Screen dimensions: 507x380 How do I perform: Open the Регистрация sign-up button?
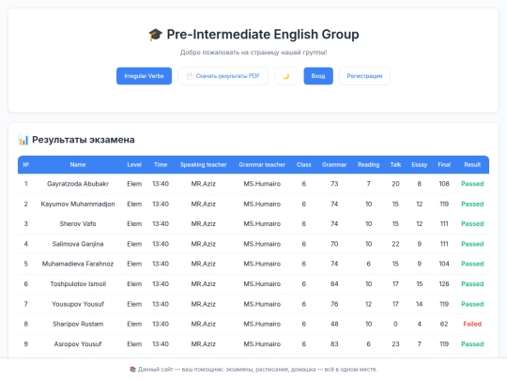(364, 76)
